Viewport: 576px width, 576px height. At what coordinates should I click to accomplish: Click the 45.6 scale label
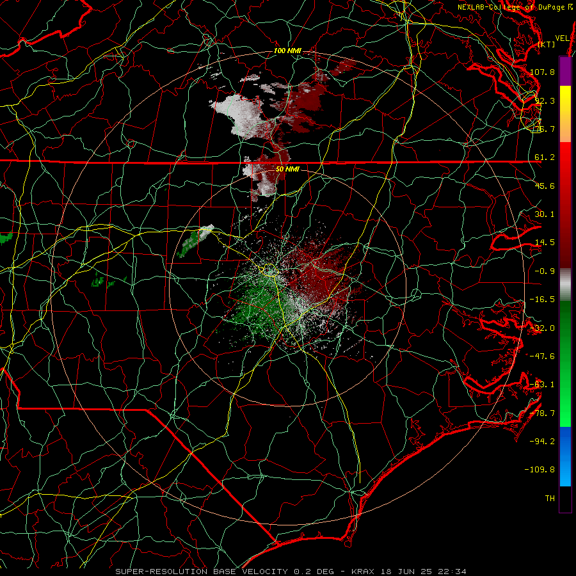[x=545, y=186]
